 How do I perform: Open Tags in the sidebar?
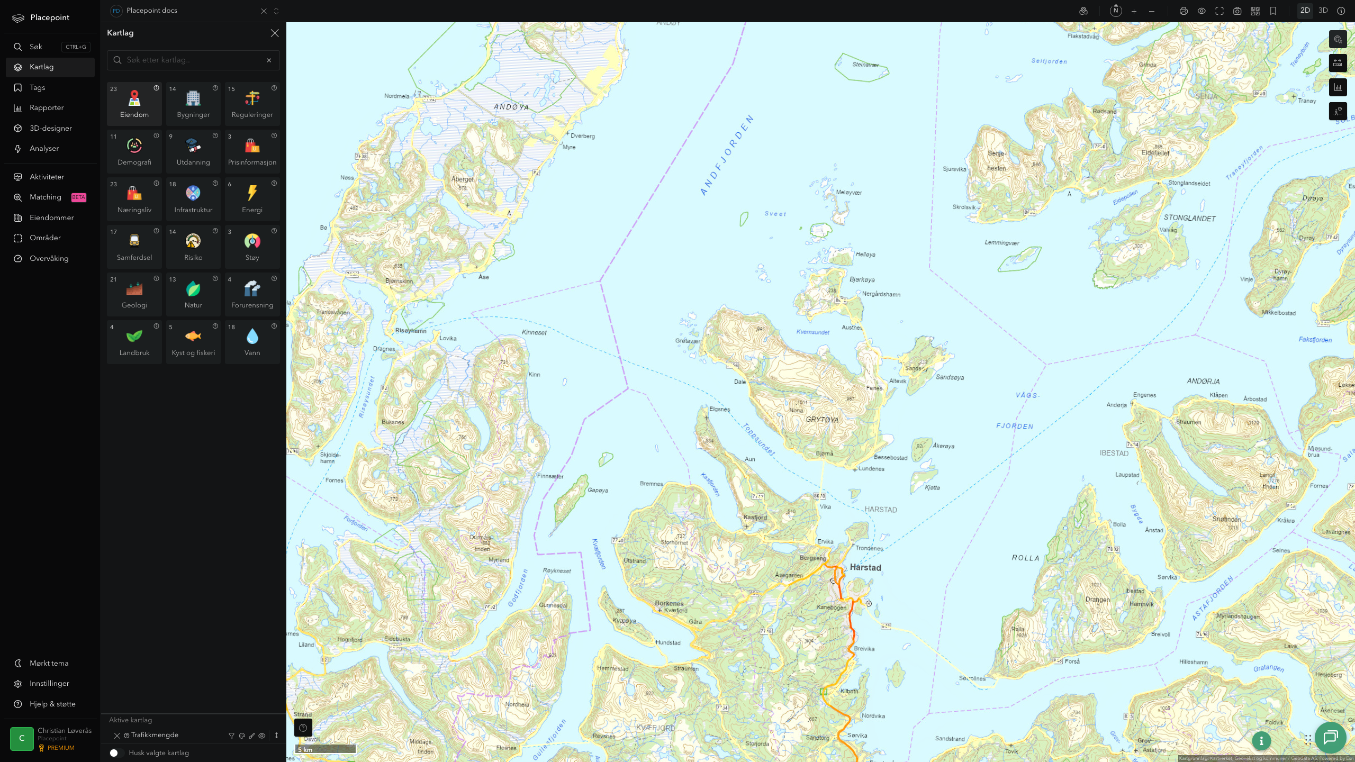coord(50,88)
